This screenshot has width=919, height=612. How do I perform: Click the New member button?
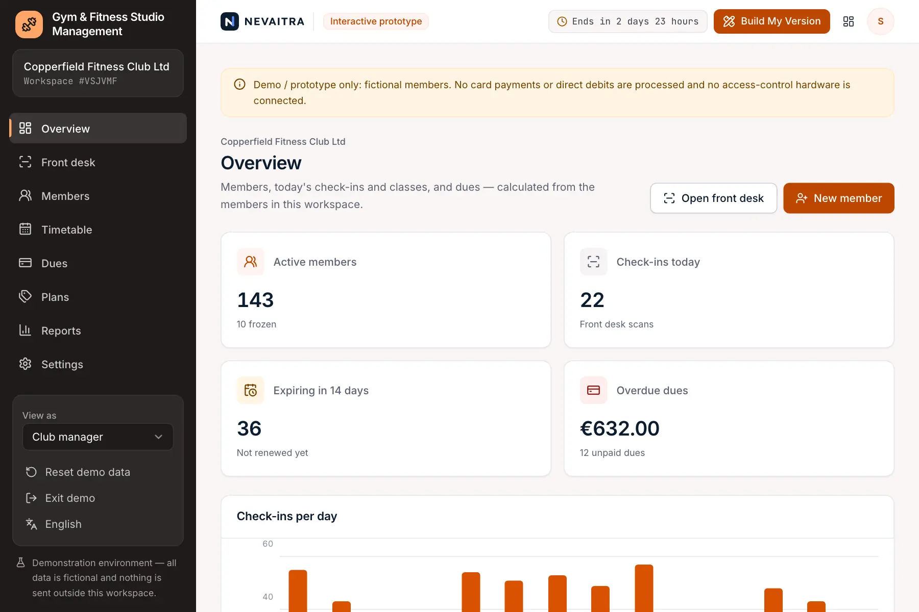click(x=839, y=198)
